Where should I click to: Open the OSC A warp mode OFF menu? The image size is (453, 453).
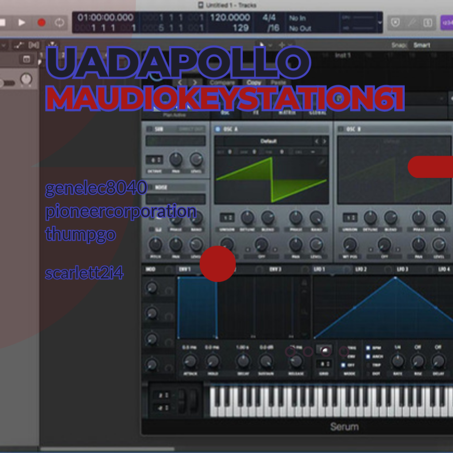pyautogui.click(x=261, y=257)
